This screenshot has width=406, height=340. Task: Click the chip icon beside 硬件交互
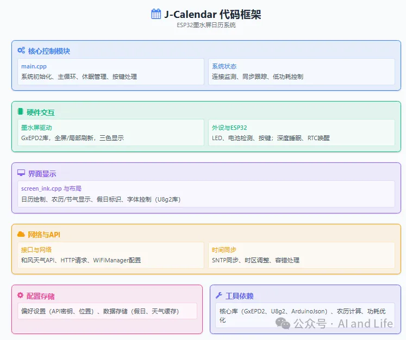[x=20, y=111]
